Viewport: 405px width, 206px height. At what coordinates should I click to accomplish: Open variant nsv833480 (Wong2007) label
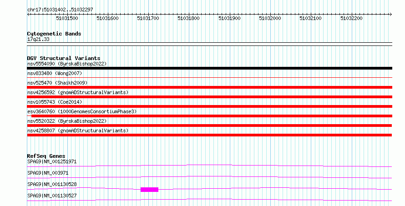55,73
